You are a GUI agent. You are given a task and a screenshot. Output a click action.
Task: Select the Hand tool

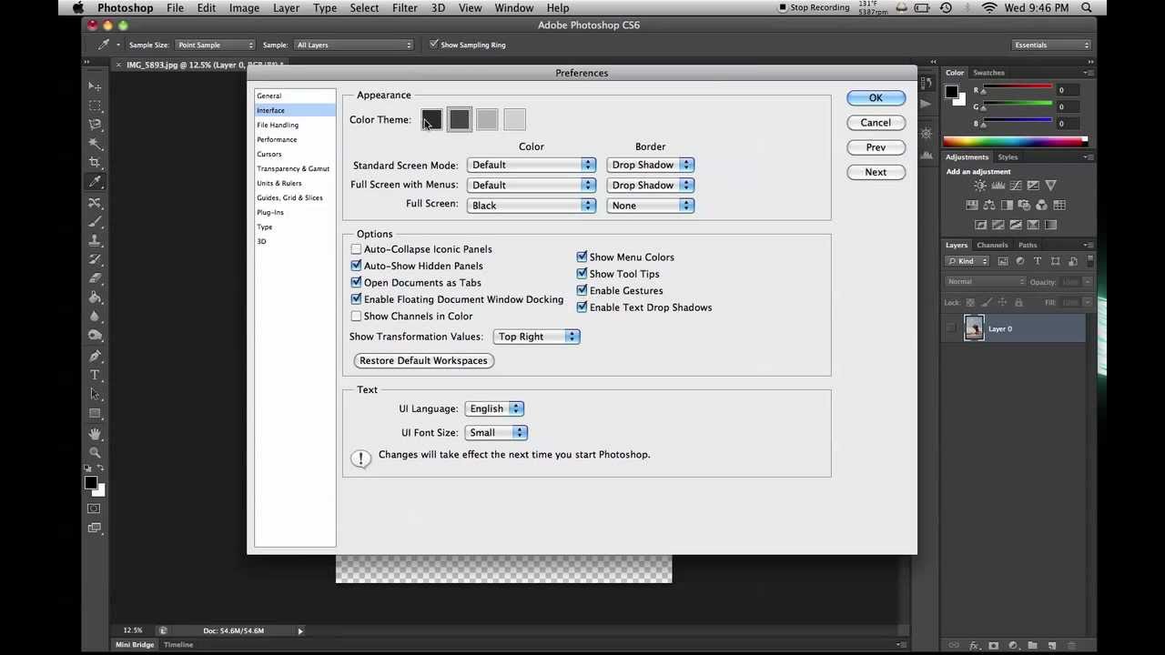coord(95,434)
